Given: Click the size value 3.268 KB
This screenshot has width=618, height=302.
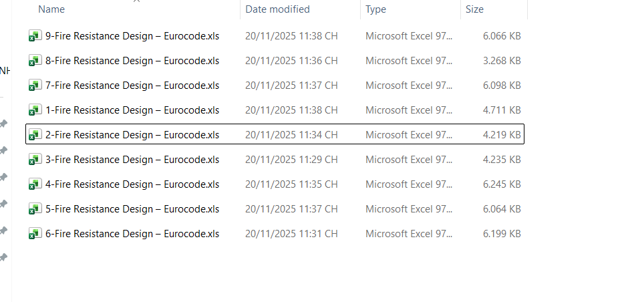Looking at the screenshot, I should click(x=502, y=61).
